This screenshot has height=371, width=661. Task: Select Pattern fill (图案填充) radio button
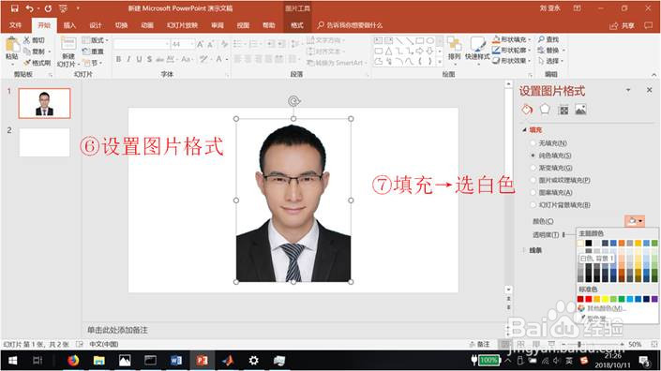tap(533, 192)
